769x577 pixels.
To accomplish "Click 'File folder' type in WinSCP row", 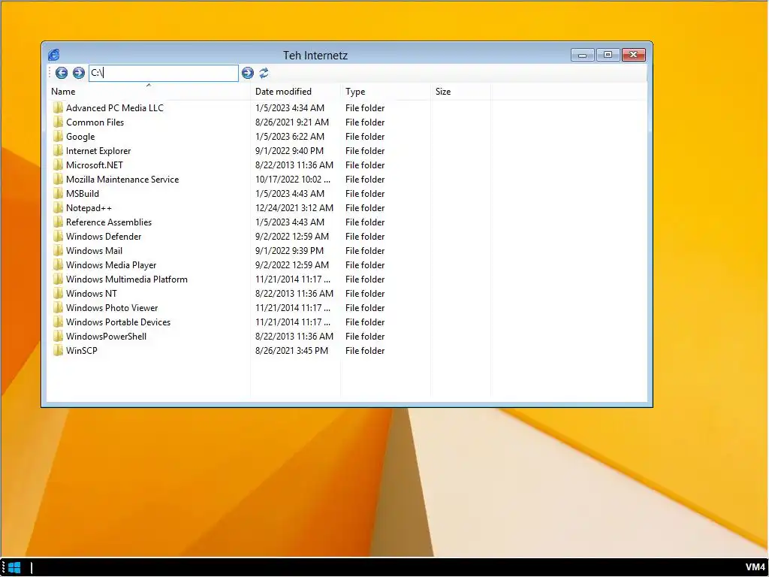I will coord(365,350).
